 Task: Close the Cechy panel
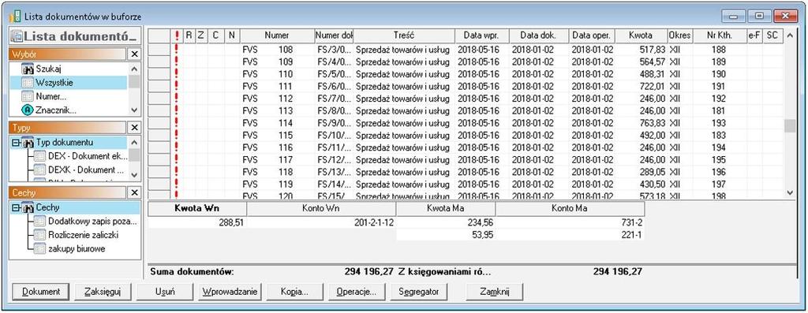pos(133,192)
